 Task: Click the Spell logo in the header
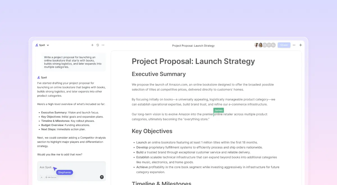(x=37, y=45)
